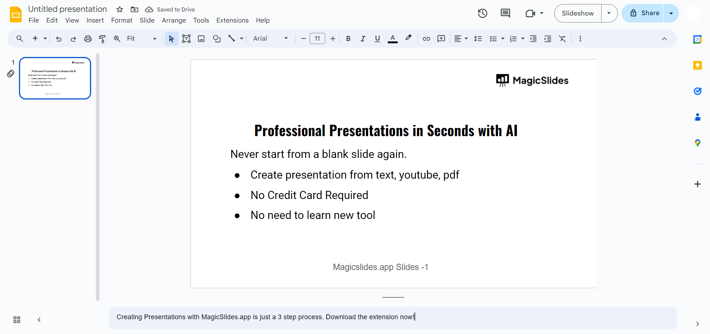This screenshot has height=334, width=710.
Task: Star the Untitled presentation
Action: point(120,9)
